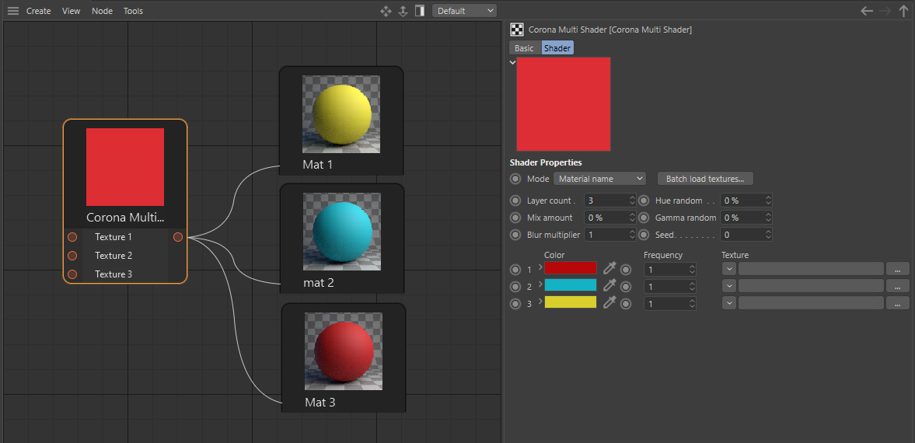Viewport: 915px width, 443px height.
Task: Click the red layer 1 color swatch
Action: 570,268
